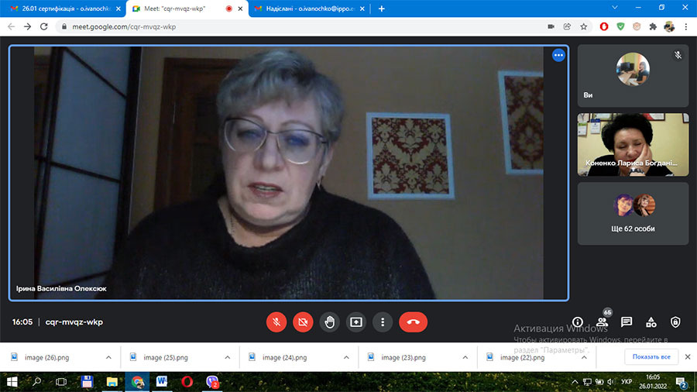The image size is (697, 392).
Task: Open downloaded file image (26).png
Action: pos(46,357)
